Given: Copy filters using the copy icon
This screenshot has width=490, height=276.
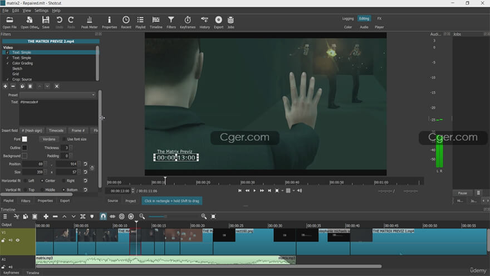Looking at the screenshot, I should (22, 86).
